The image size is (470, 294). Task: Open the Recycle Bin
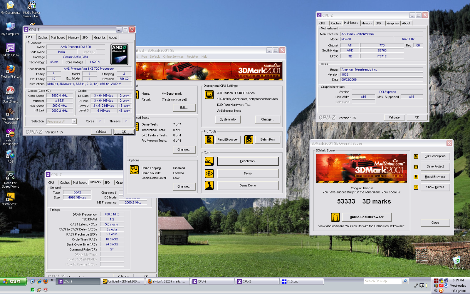coord(457,263)
